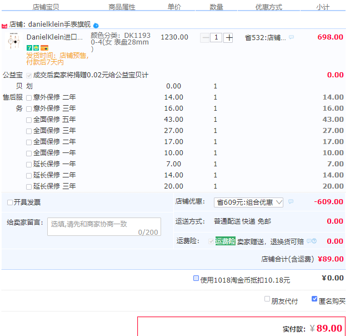The height and width of the screenshot is (336, 350).
Task: Uncheck the 匿名购买 checkbox
Action: (x=314, y=299)
